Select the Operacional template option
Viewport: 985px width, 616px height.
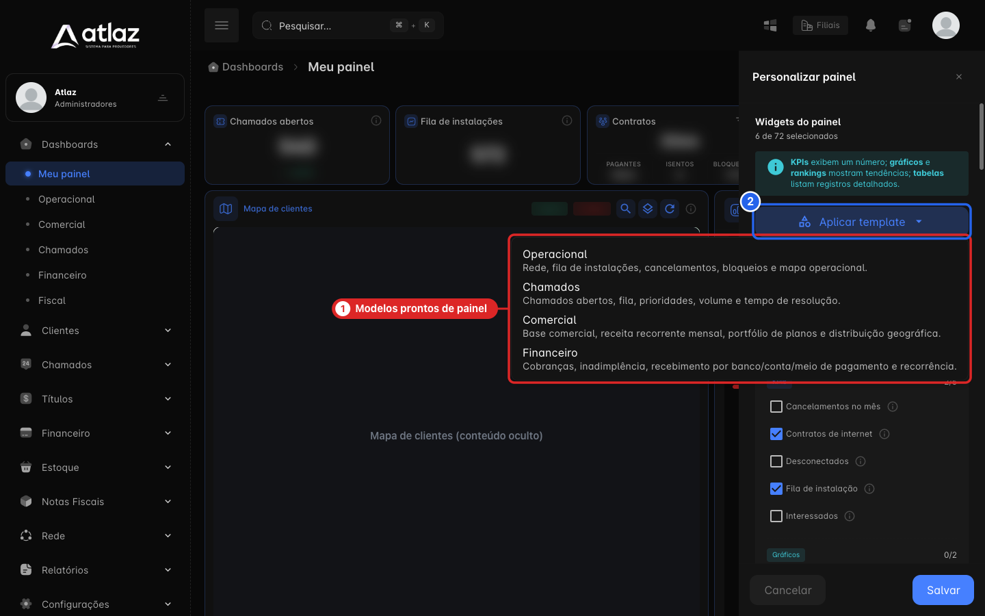(740, 260)
